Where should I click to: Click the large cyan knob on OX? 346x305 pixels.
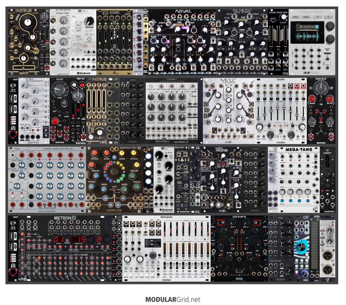302,247
